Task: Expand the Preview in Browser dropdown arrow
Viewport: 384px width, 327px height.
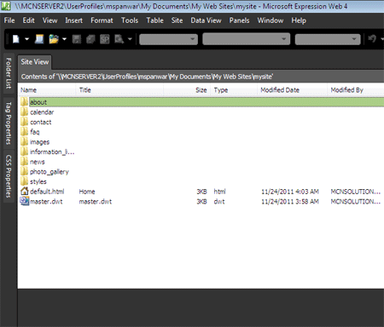Action: point(130,39)
